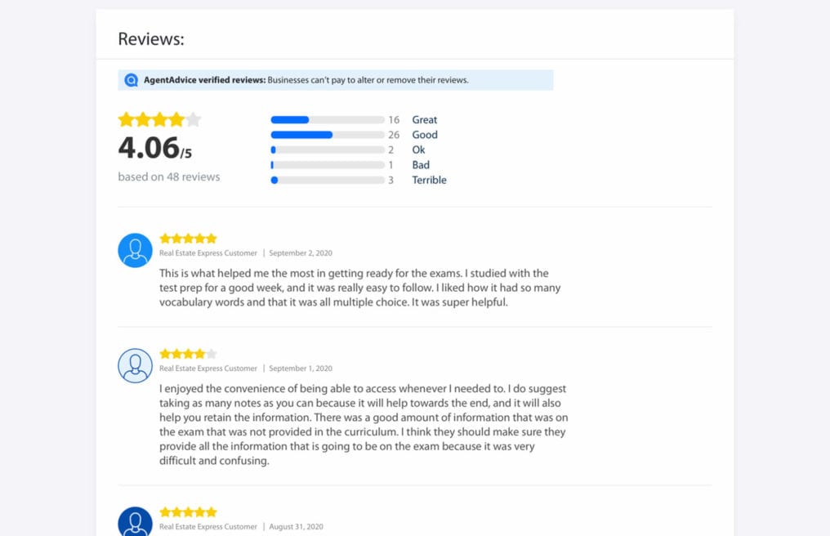Click the Great rating progress bar
Viewport: 830px width, 536px height.
pyautogui.click(x=328, y=119)
